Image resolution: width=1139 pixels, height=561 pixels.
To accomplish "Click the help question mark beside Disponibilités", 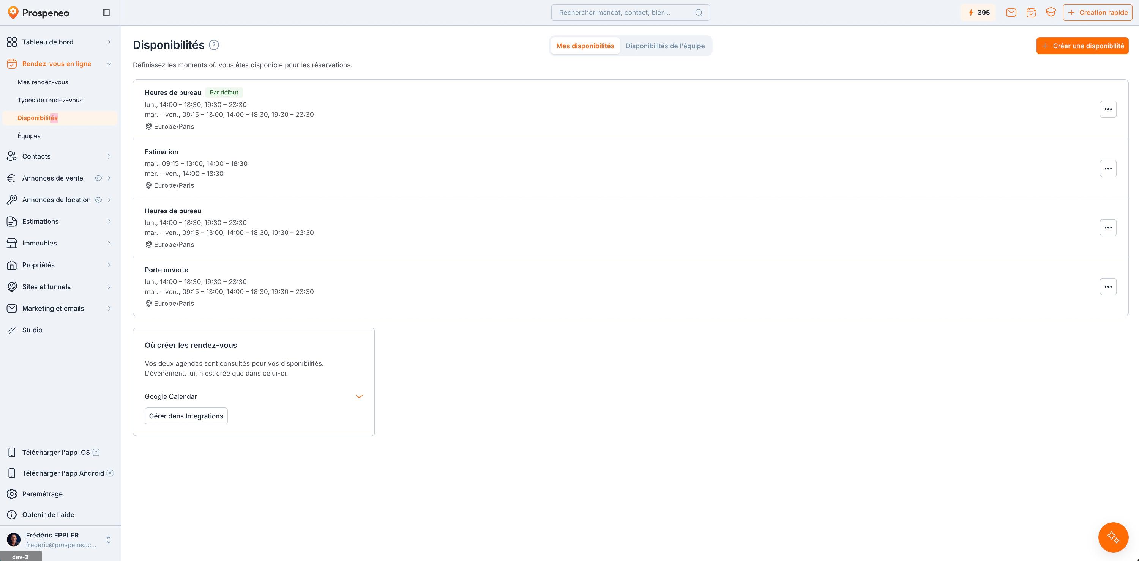I will pos(213,45).
